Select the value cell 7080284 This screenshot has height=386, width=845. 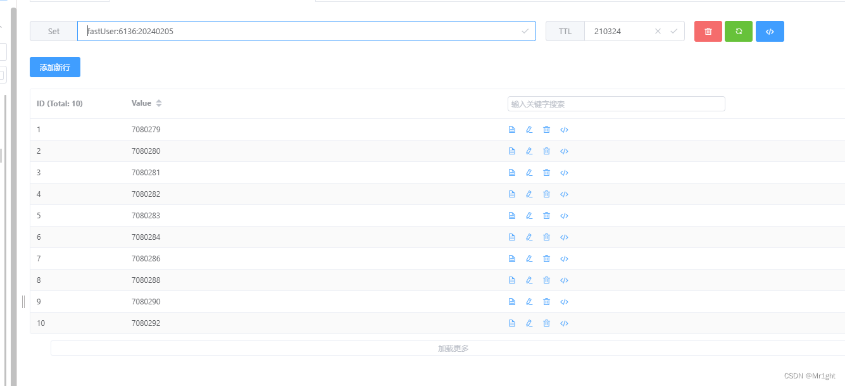tap(146, 237)
